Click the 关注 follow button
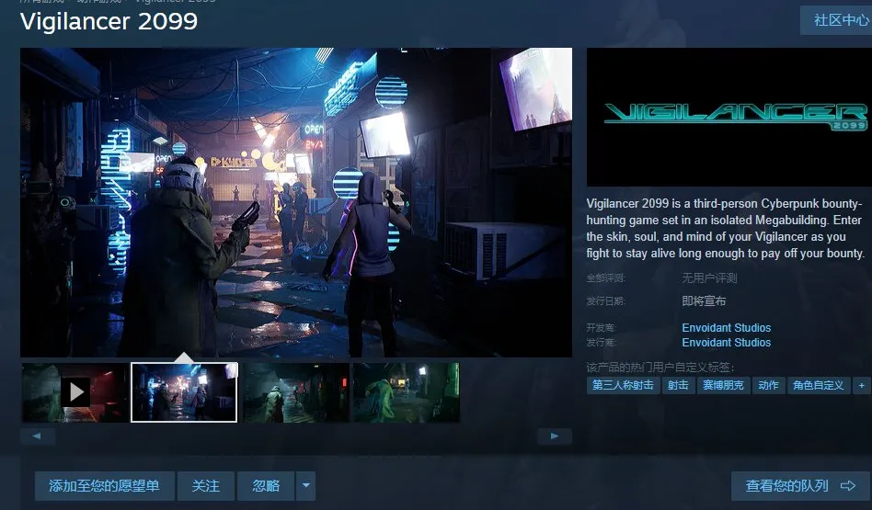This screenshot has width=872, height=510. [206, 486]
